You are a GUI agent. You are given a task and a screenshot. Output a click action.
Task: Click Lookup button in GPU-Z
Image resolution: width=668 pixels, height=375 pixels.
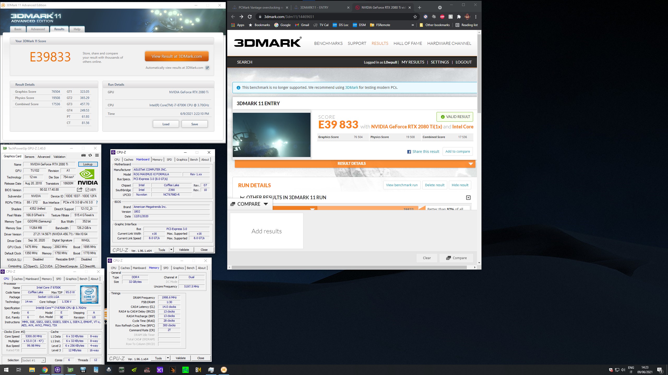[88, 164]
